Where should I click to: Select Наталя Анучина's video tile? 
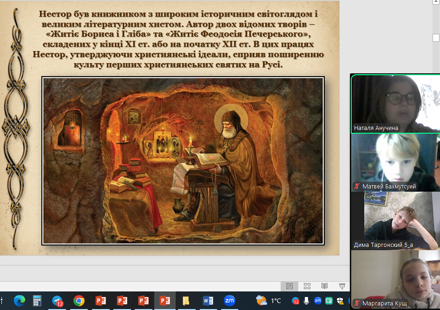395,103
